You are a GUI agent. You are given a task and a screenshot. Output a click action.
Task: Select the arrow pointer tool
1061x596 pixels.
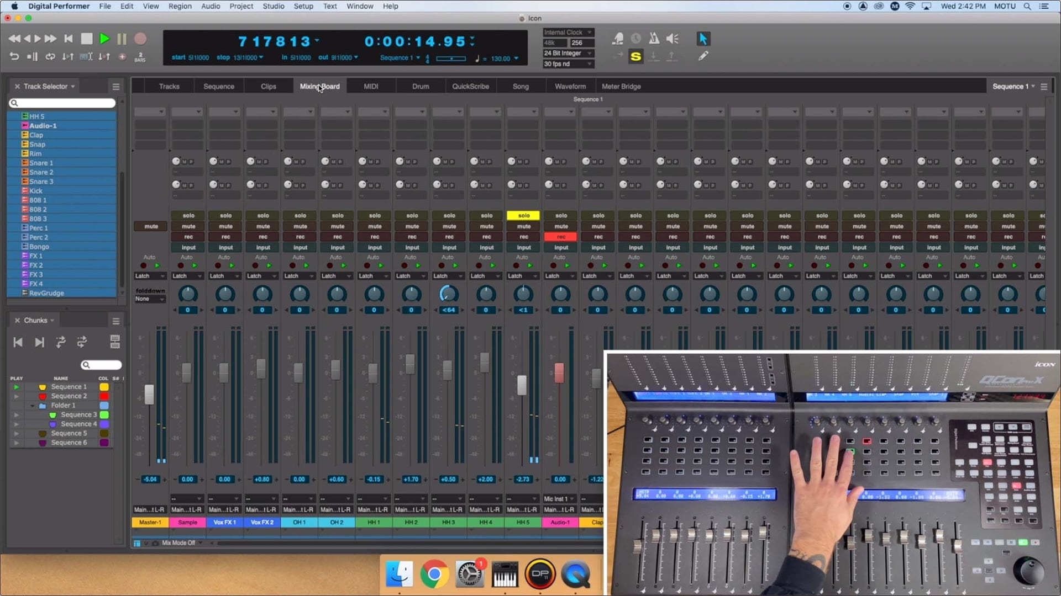703,39
